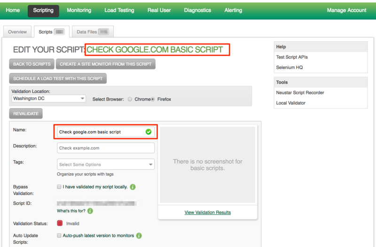Click the Revalidate button

pyautogui.click(x=26, y=114)
